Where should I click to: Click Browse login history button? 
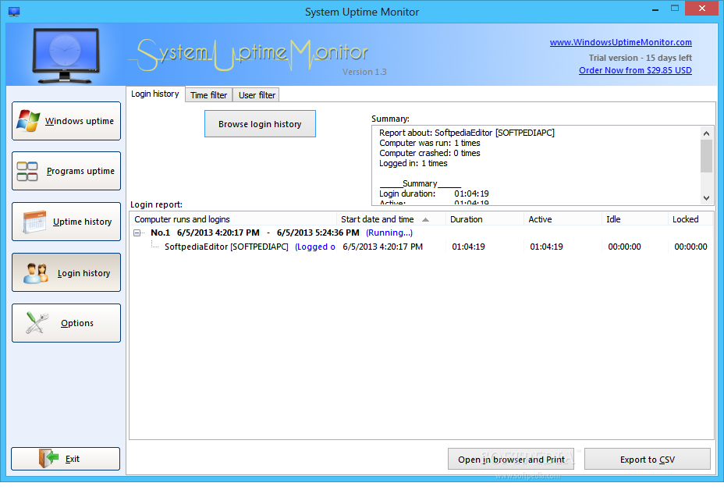(260, 124)
